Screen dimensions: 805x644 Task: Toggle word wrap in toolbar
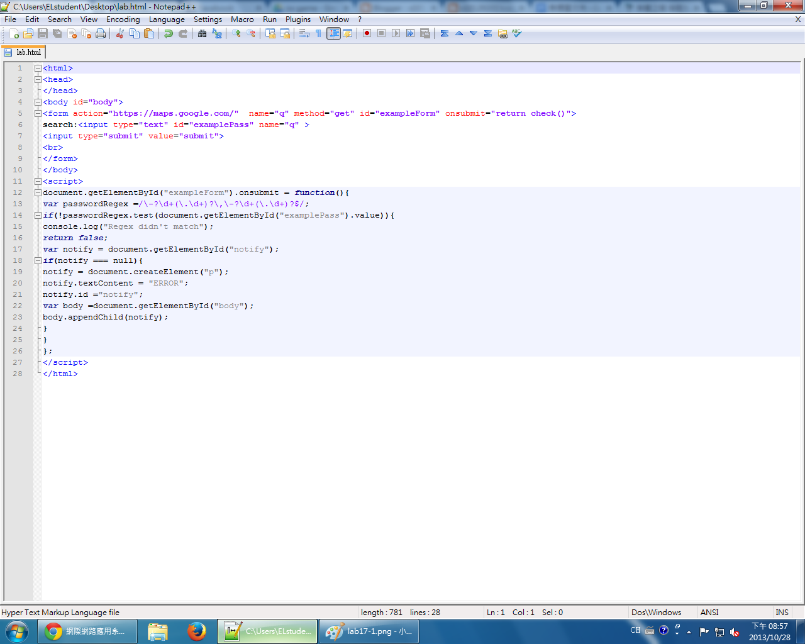304,33
